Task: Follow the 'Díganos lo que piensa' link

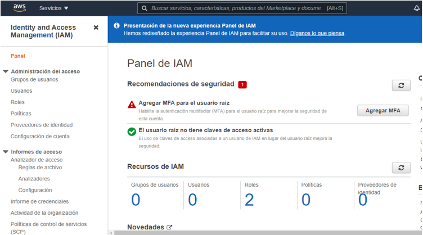Action: click(317, 33)
